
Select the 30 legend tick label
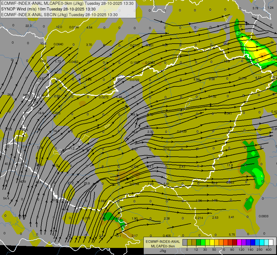click(x=205, y=250)
